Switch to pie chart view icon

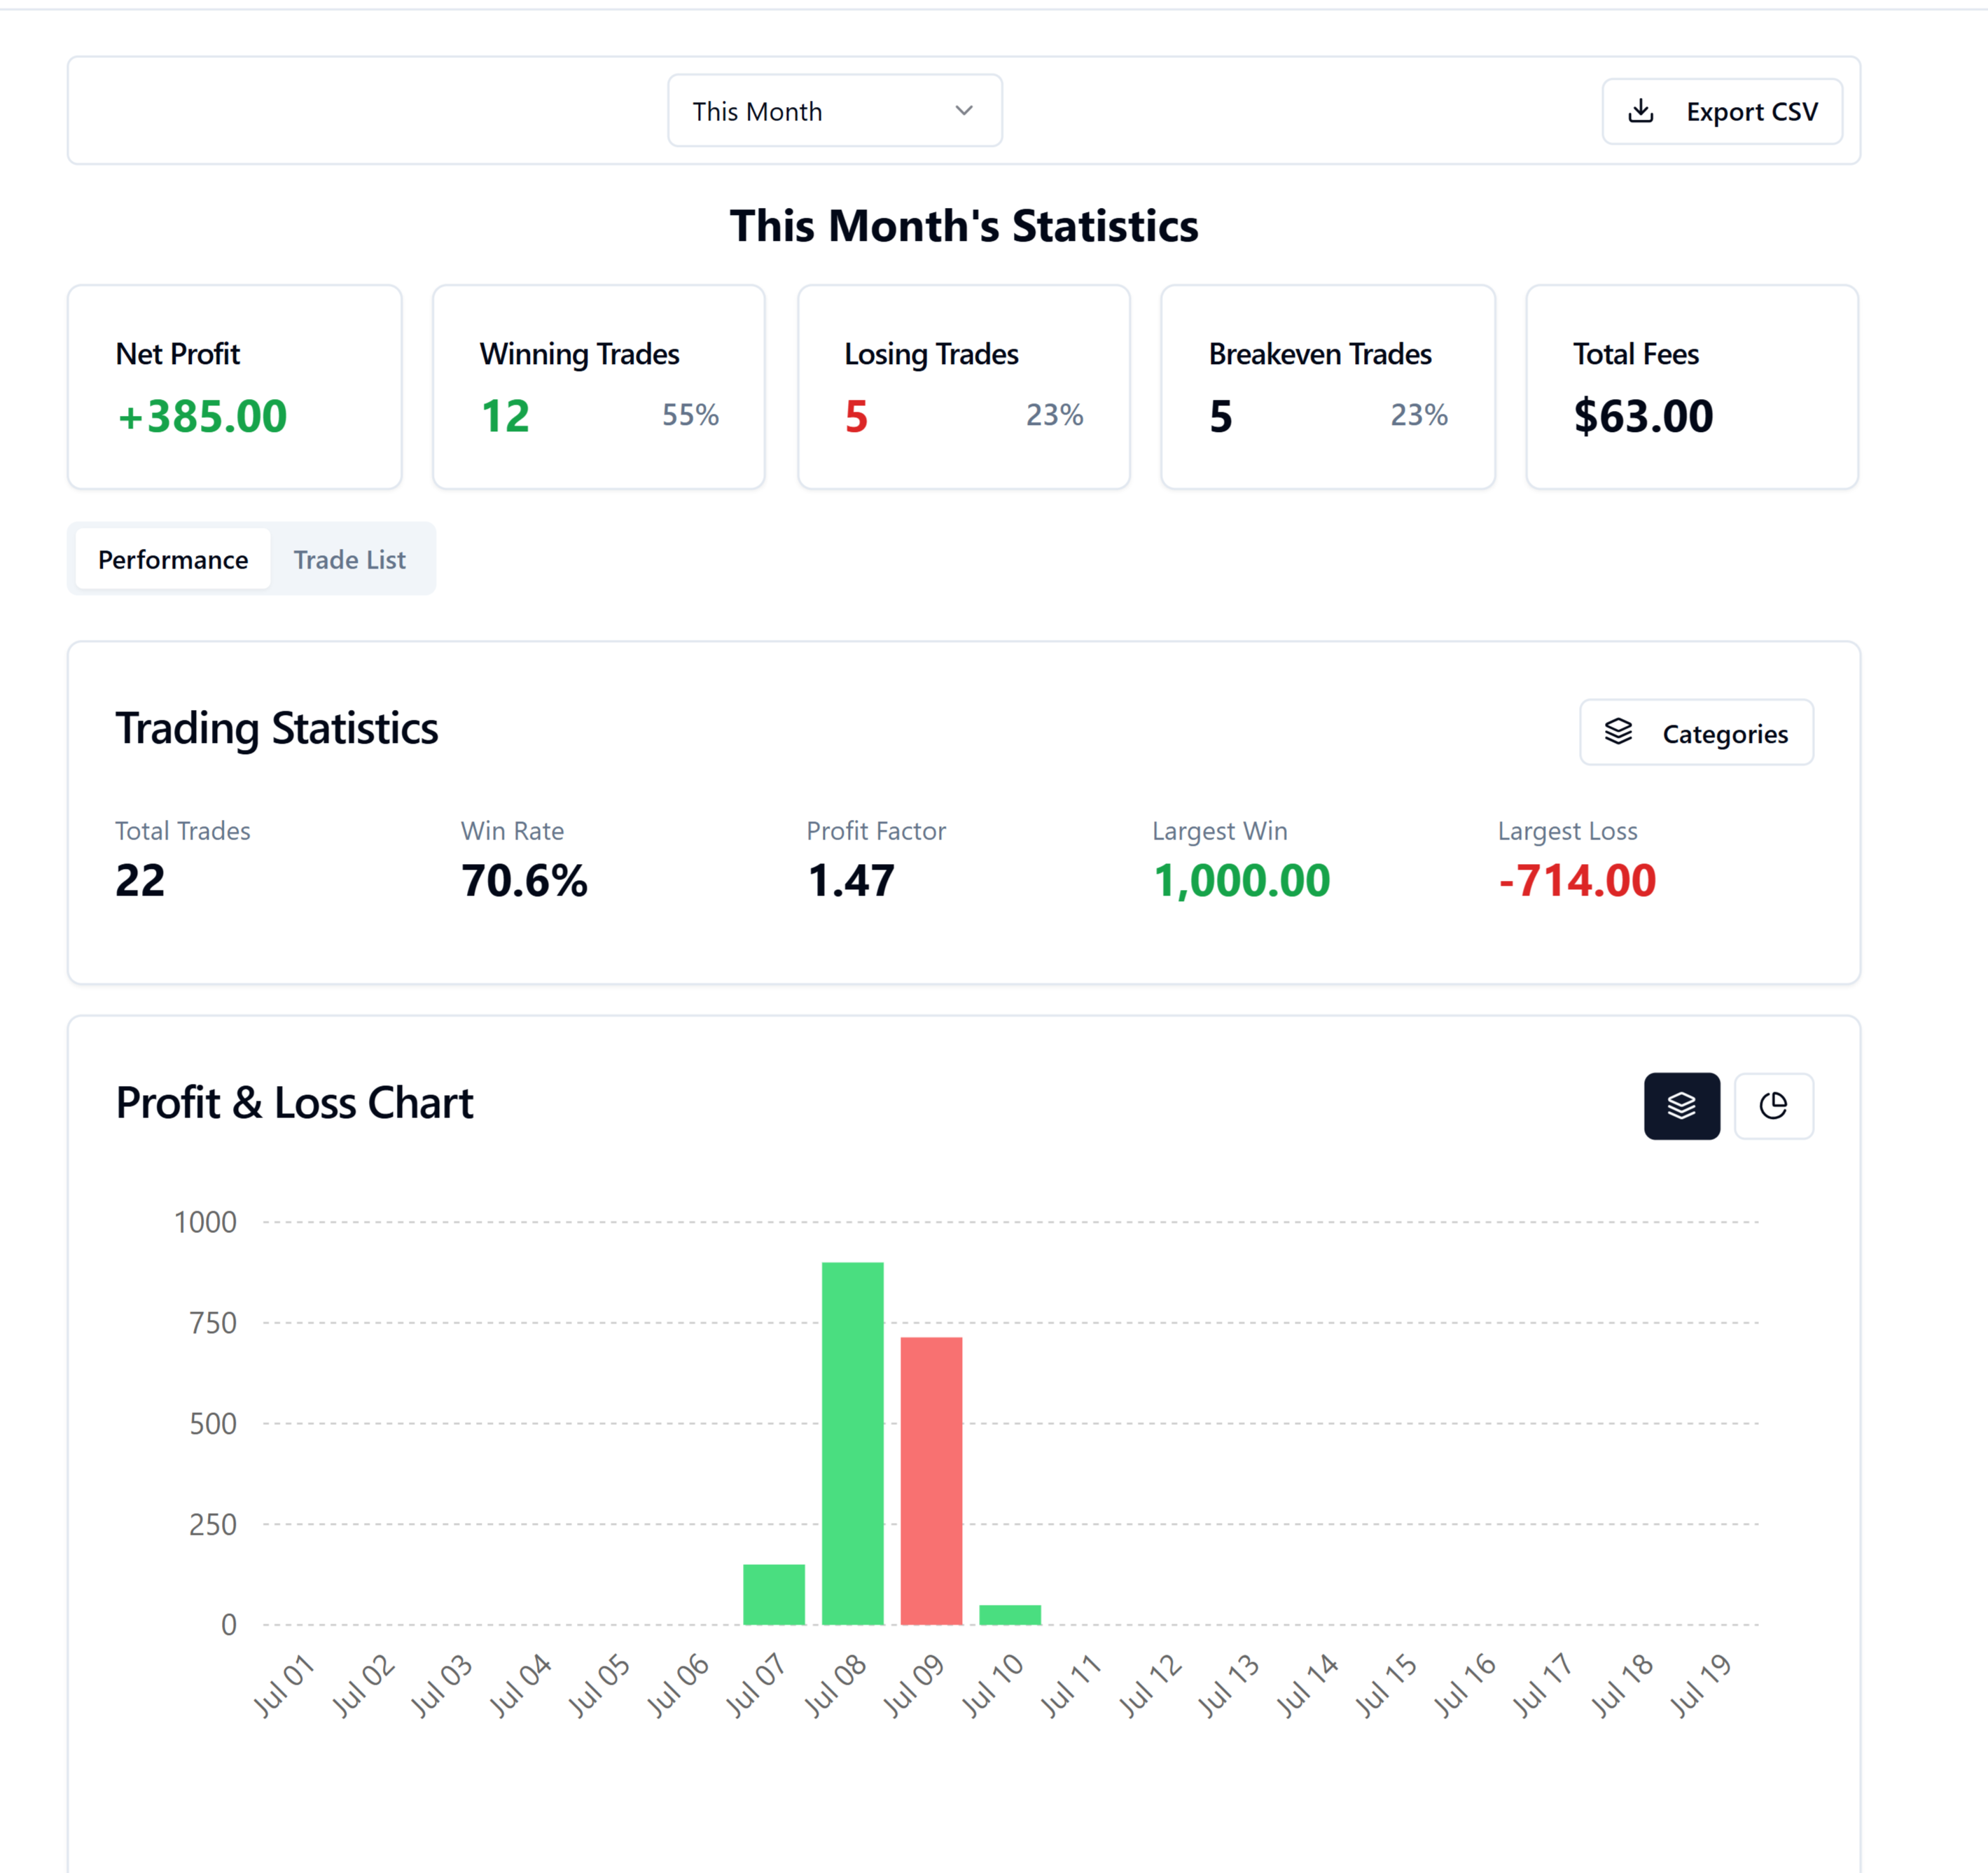(x=1774, y=1106)
